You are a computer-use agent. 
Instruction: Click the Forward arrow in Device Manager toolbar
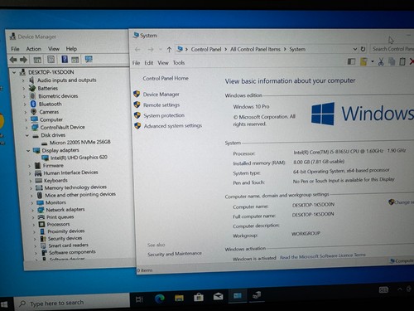coord(23,60)
